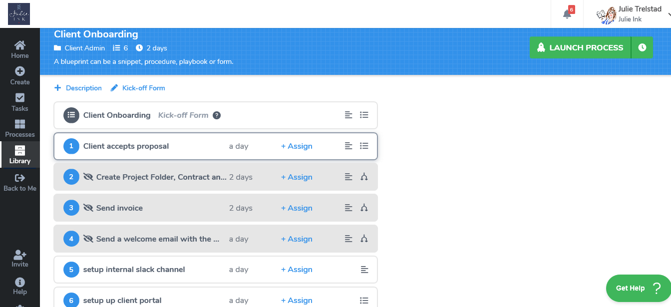Open automation icon on Send invoice step

coord(364,208)
